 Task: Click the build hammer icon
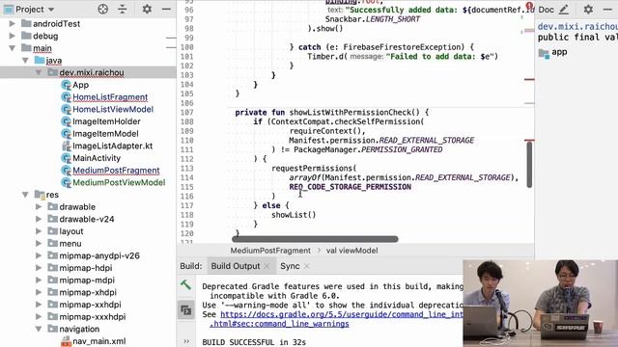(185, 285)
